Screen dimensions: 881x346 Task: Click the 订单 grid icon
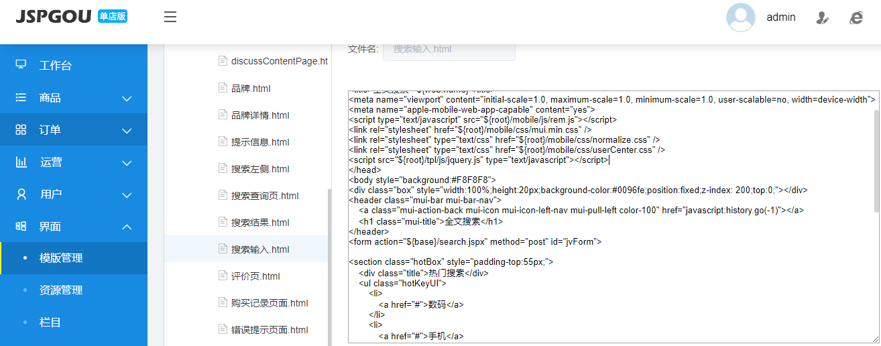pos(21,129)
